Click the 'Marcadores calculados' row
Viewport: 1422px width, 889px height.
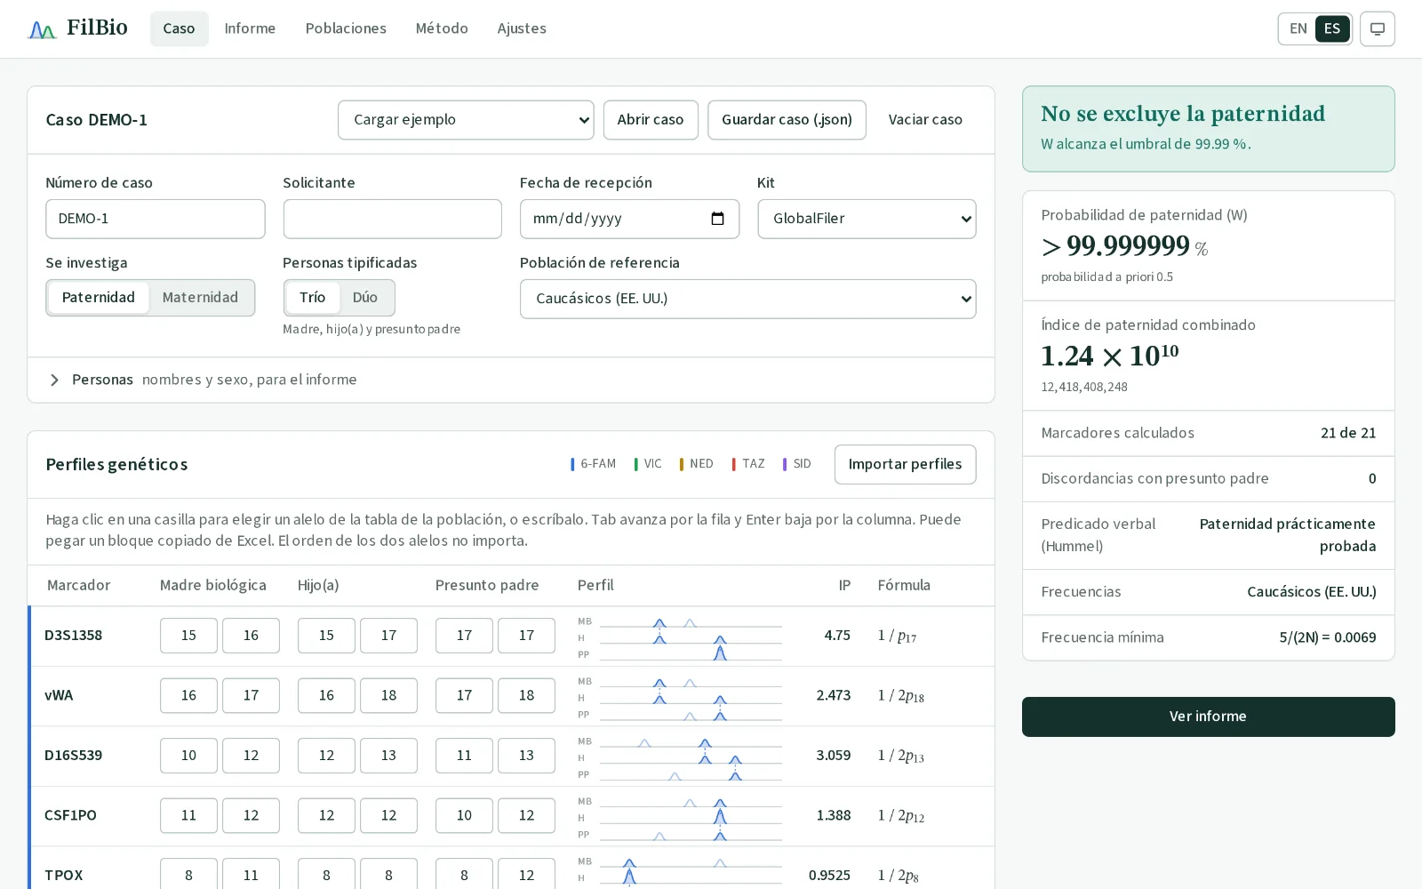coord(1208,434)
